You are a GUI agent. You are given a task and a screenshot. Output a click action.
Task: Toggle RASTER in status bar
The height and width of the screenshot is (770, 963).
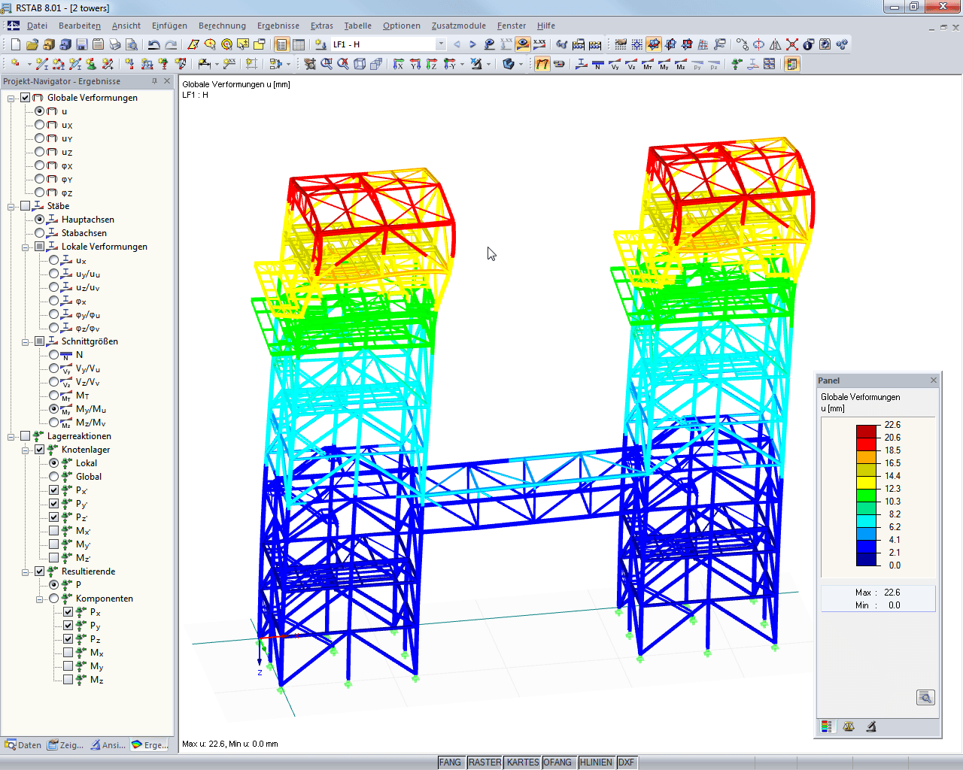click(485, 762)
